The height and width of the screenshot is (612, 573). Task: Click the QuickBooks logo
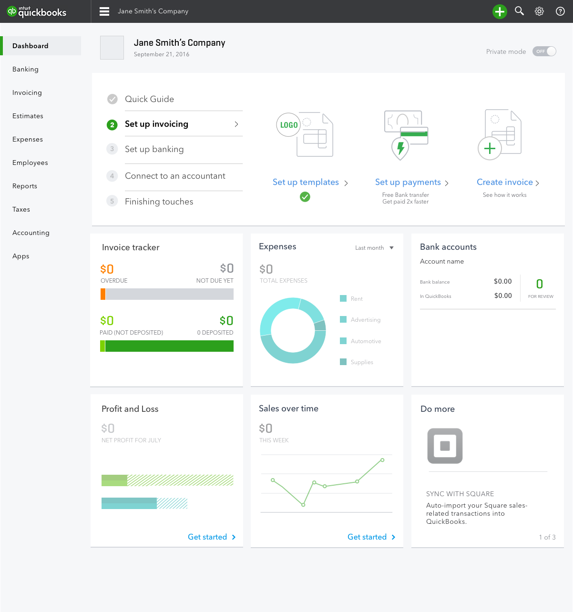(37, 11)
